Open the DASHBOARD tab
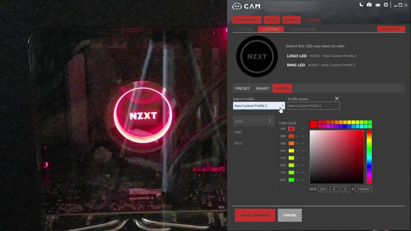411x231 pixels. click(246, 20)
